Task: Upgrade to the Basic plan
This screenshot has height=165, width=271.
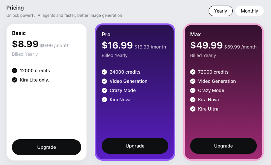Action: (x=47, y=147)
